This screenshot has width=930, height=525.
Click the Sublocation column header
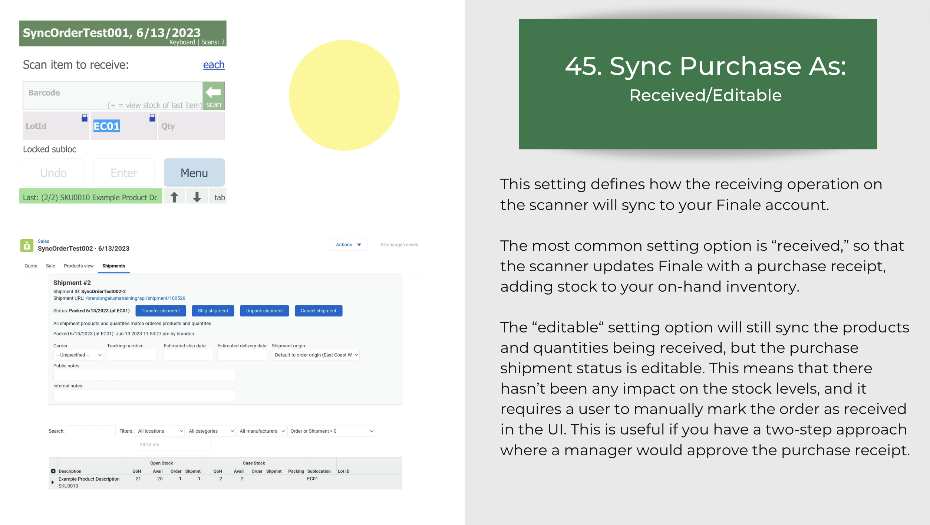(319, 471)
